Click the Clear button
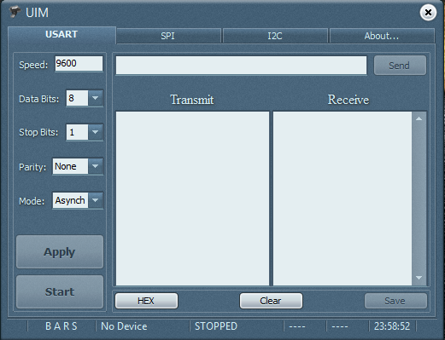 [x=271, y=301]
